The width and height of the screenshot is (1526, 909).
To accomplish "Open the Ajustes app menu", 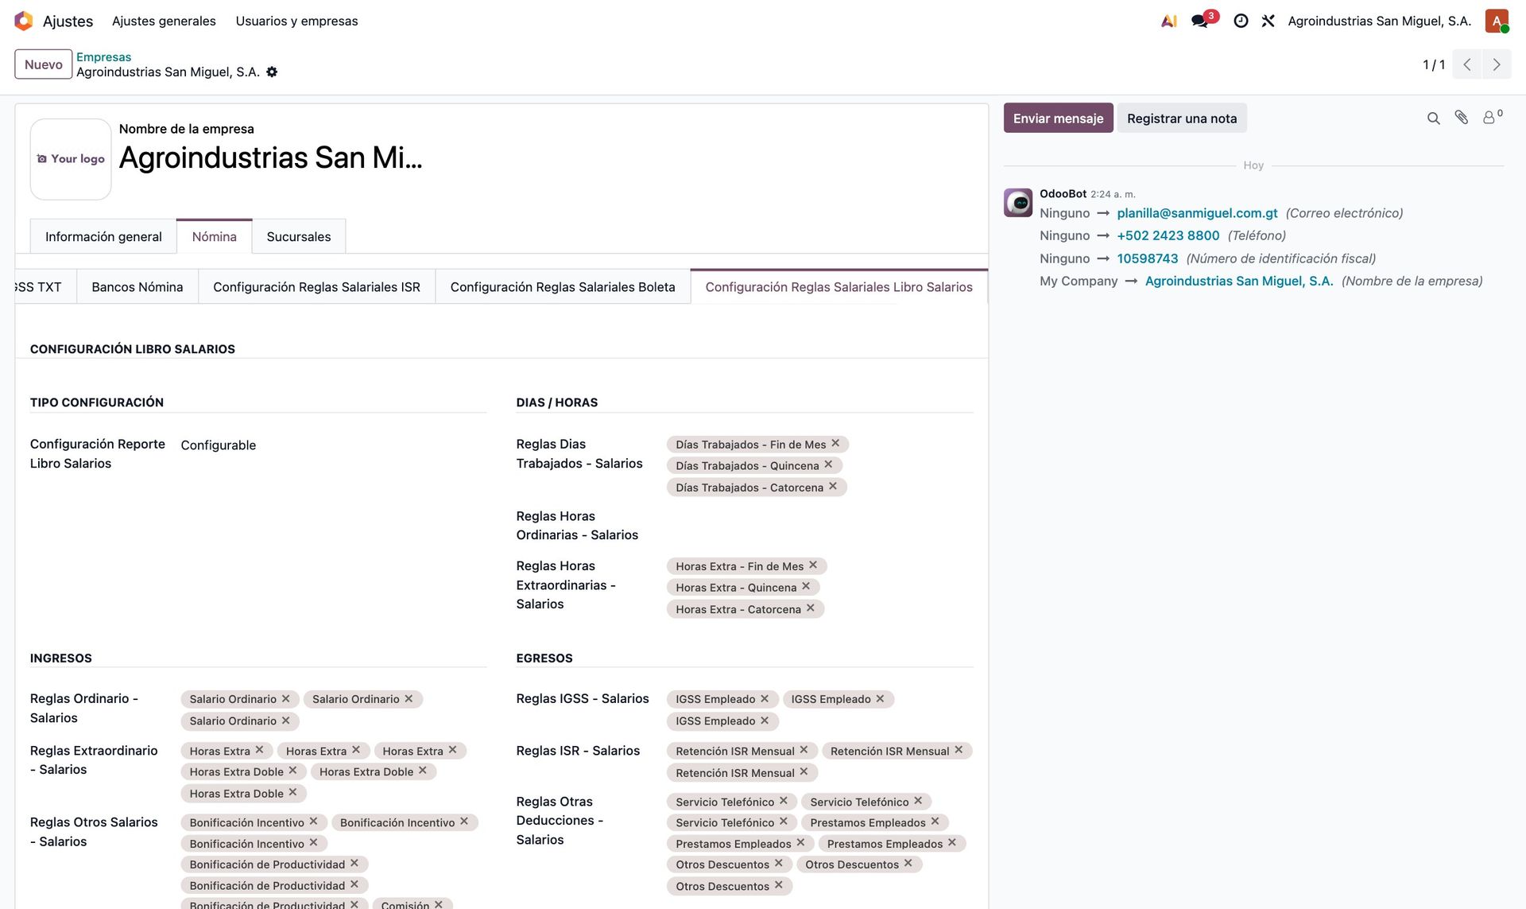I will (68, 21).
